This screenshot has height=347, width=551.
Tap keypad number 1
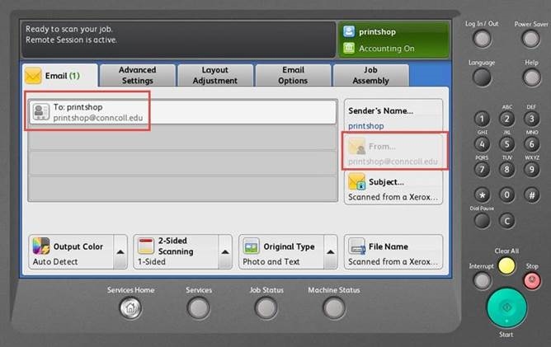tap(482, 119)
